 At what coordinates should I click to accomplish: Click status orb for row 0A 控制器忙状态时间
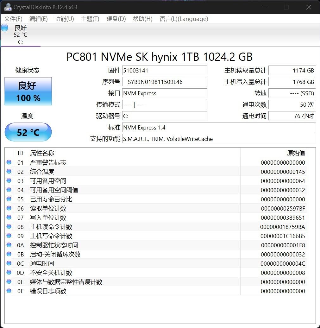pyautogui.click(x=9, y=245)
